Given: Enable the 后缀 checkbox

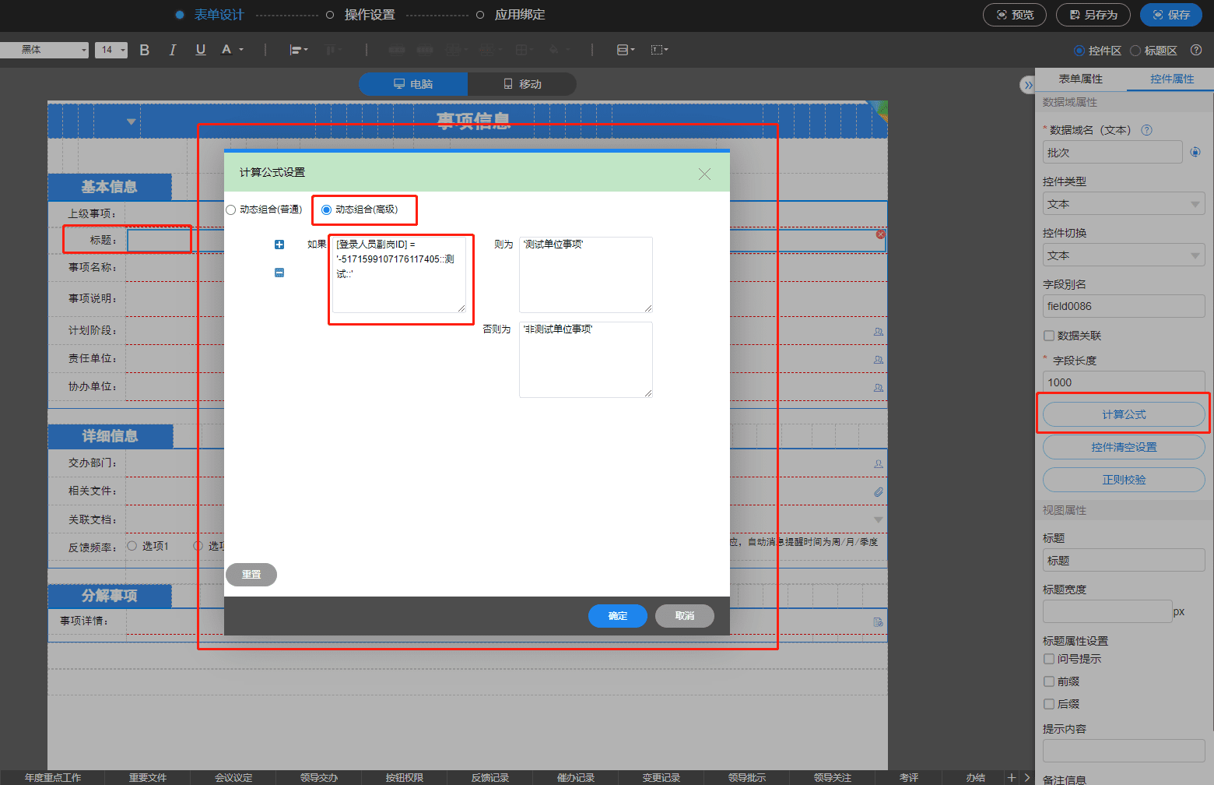Looking at the screenshot, I should pos(1049,704).
